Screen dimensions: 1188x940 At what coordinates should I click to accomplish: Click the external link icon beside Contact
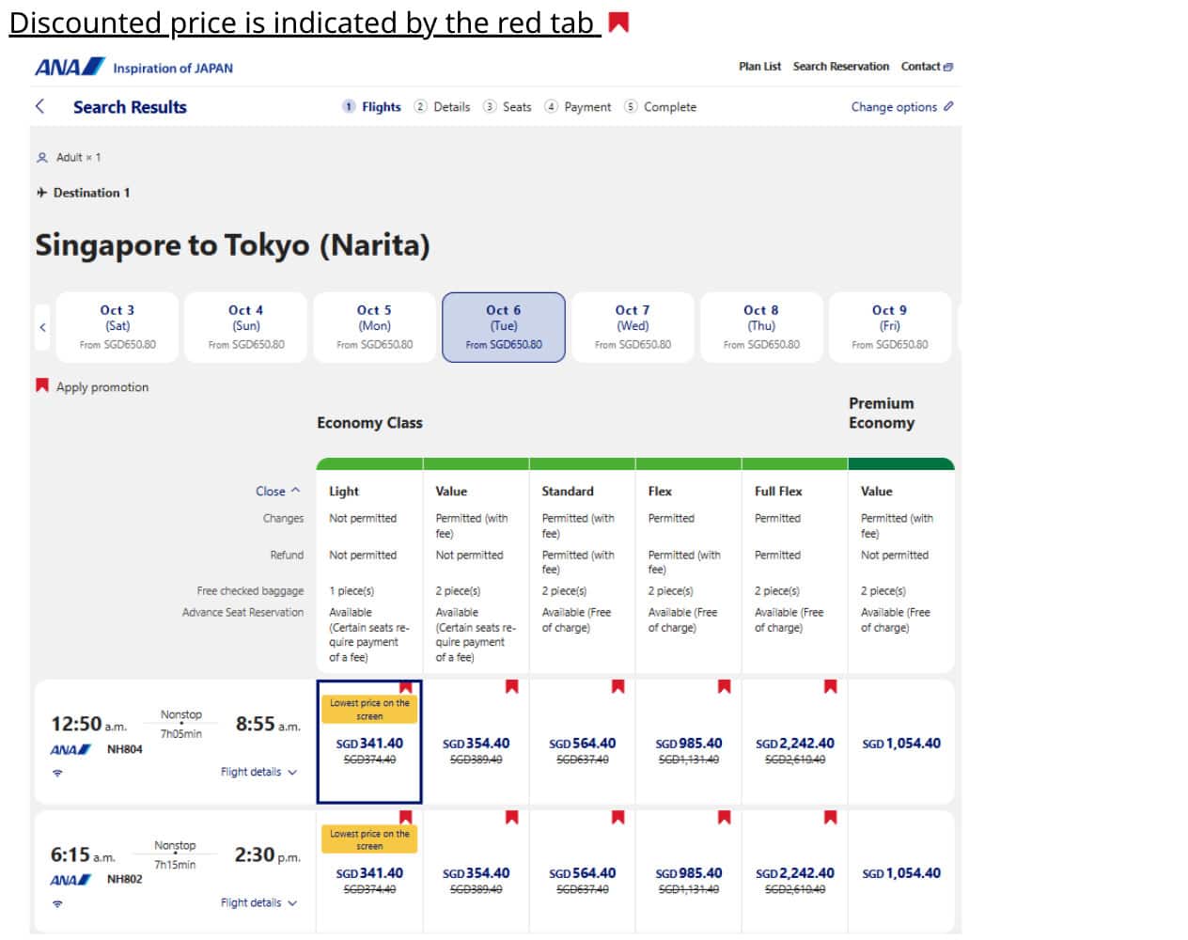[x=948, y=67]
